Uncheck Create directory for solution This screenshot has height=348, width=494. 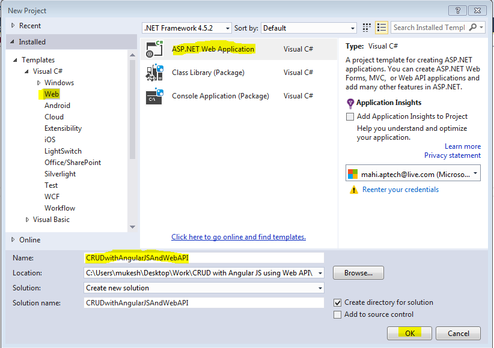337,302
